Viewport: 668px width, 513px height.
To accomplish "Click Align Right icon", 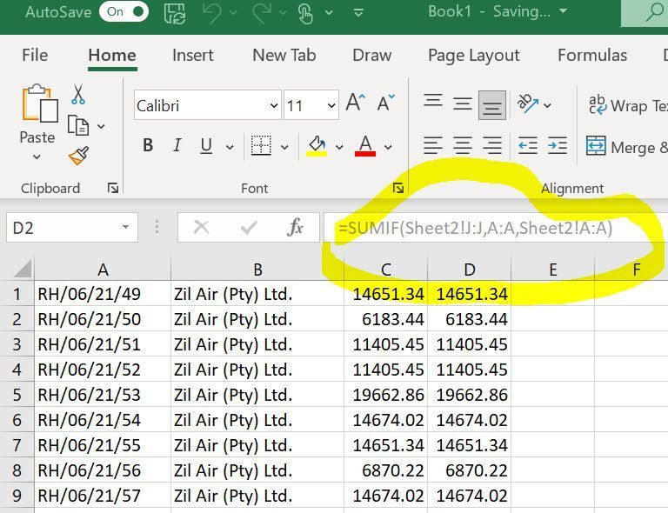I will click(x=492, y=145).
